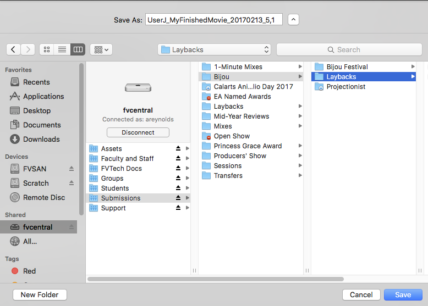
Task: Click the Cancel button
Action: (361, 295)
